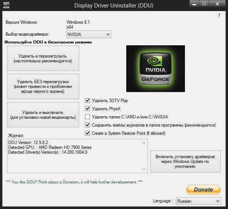228x209 pixels.
Task: Open the NVIDIA video driver dropdown
Action: pyautogui.click(x=88, y=35)
